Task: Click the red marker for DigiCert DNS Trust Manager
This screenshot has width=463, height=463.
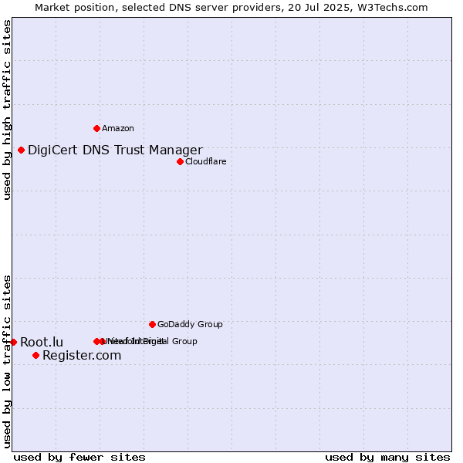Action: pos(21,150)
